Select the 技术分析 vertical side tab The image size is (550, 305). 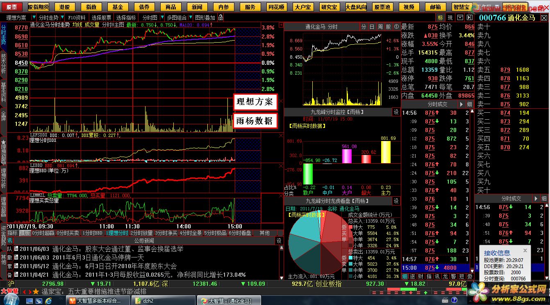[4, 64]
